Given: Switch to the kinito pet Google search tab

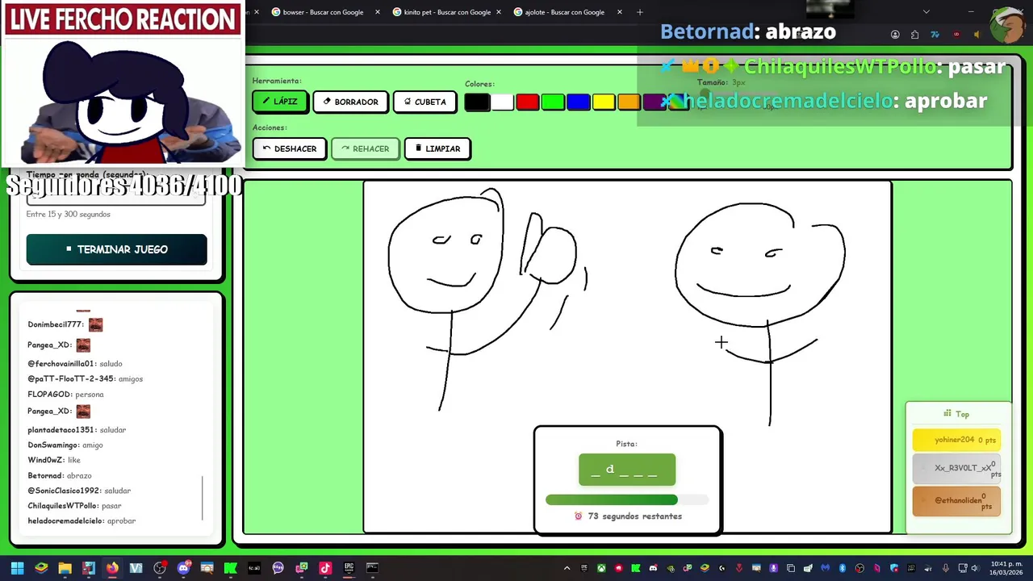Looking at the screenshot, I should [446, 12].
